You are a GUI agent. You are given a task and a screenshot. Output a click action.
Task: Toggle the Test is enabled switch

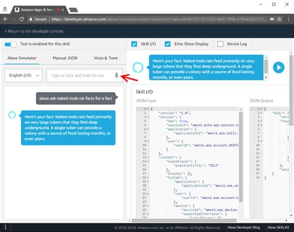point(11,44)
